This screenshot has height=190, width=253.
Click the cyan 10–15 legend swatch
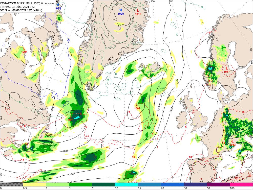[x=126, y=184]
